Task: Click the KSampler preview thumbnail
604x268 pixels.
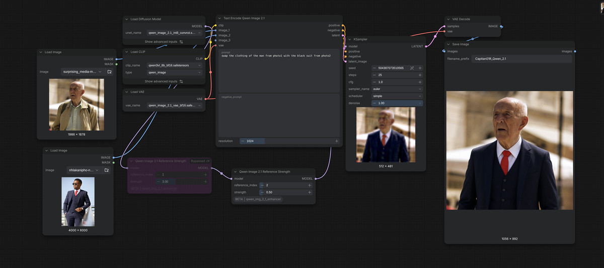Action: [386, 135]
